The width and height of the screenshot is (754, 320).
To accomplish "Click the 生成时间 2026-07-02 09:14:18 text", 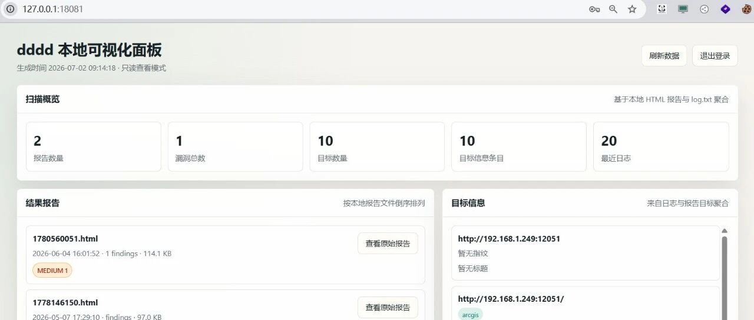I will 67,68.
